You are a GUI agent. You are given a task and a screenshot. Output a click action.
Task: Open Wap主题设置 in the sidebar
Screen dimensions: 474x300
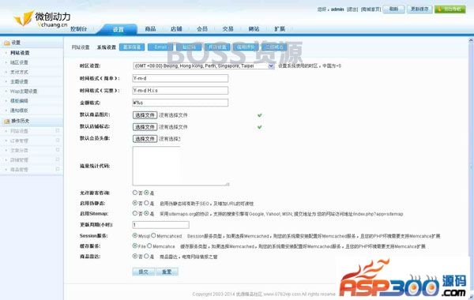tap(24, 92)
